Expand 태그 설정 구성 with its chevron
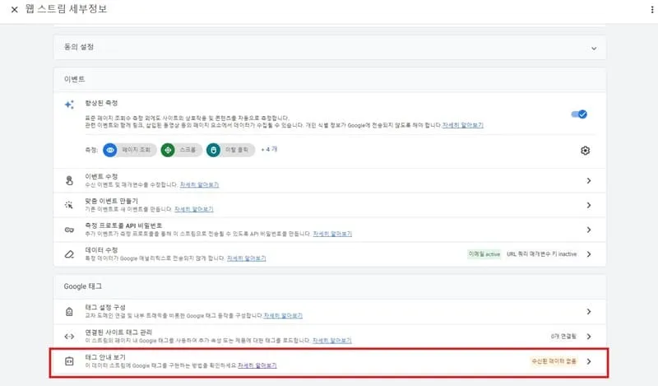Viewport: 658px width, 386px height. click(589, 312)
